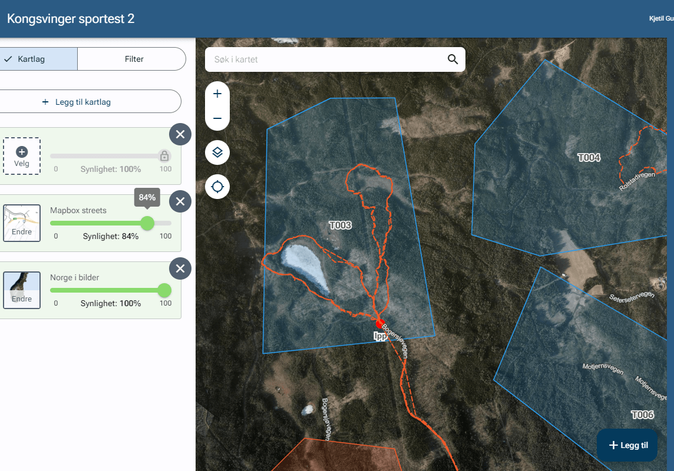
Task: Click the search magnifier icon
Action: [452, 59]
